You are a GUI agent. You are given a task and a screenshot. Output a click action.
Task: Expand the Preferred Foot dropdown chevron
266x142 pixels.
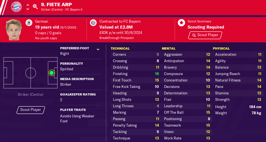[98, 49]
